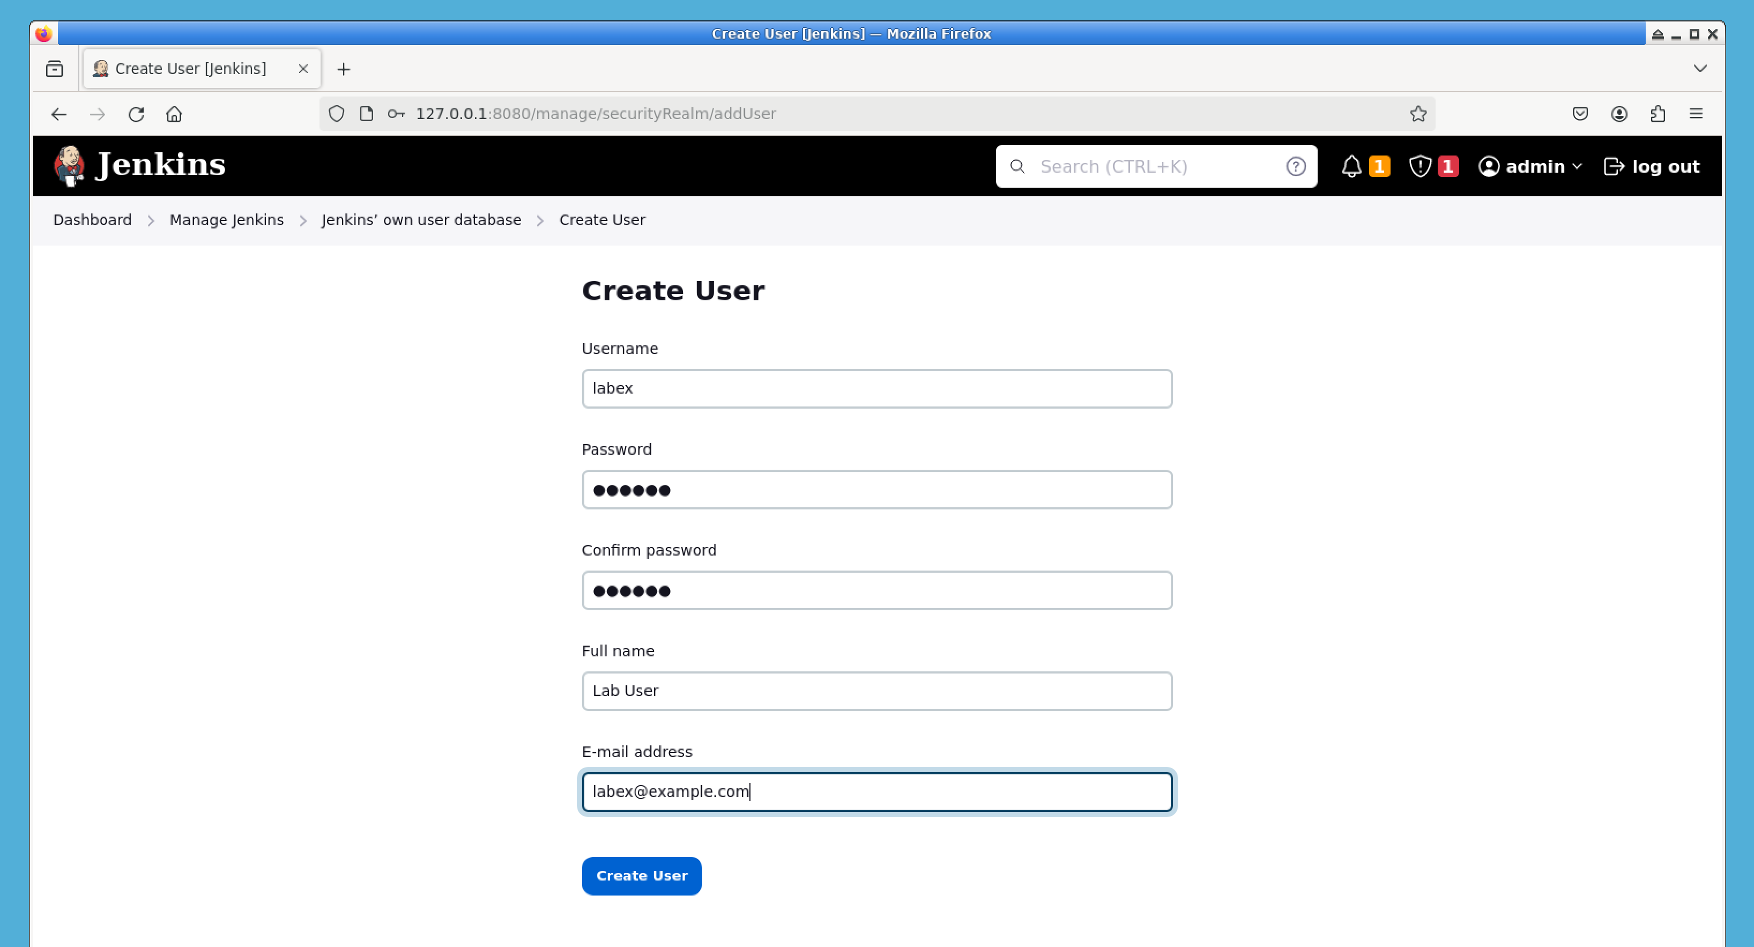Image resolution: width=1754 pixels, height=947 pixels.
Task: Click the magnifier icon in search box
Action: (x=1017, y=166)
